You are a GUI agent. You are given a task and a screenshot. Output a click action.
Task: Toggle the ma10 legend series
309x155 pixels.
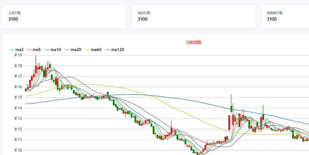(52, 50)
